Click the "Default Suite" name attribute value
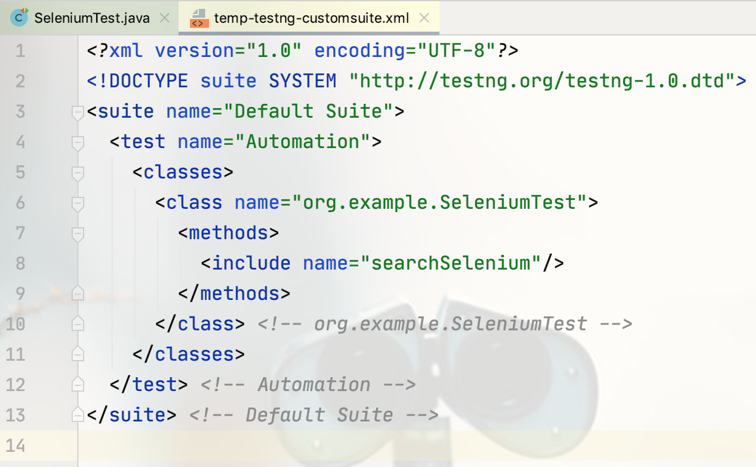This screenshot has width=756, height=467. point(308,111)
